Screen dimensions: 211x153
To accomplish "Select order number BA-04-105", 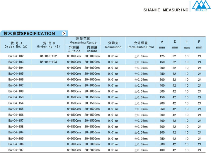I will click(16, 74).
